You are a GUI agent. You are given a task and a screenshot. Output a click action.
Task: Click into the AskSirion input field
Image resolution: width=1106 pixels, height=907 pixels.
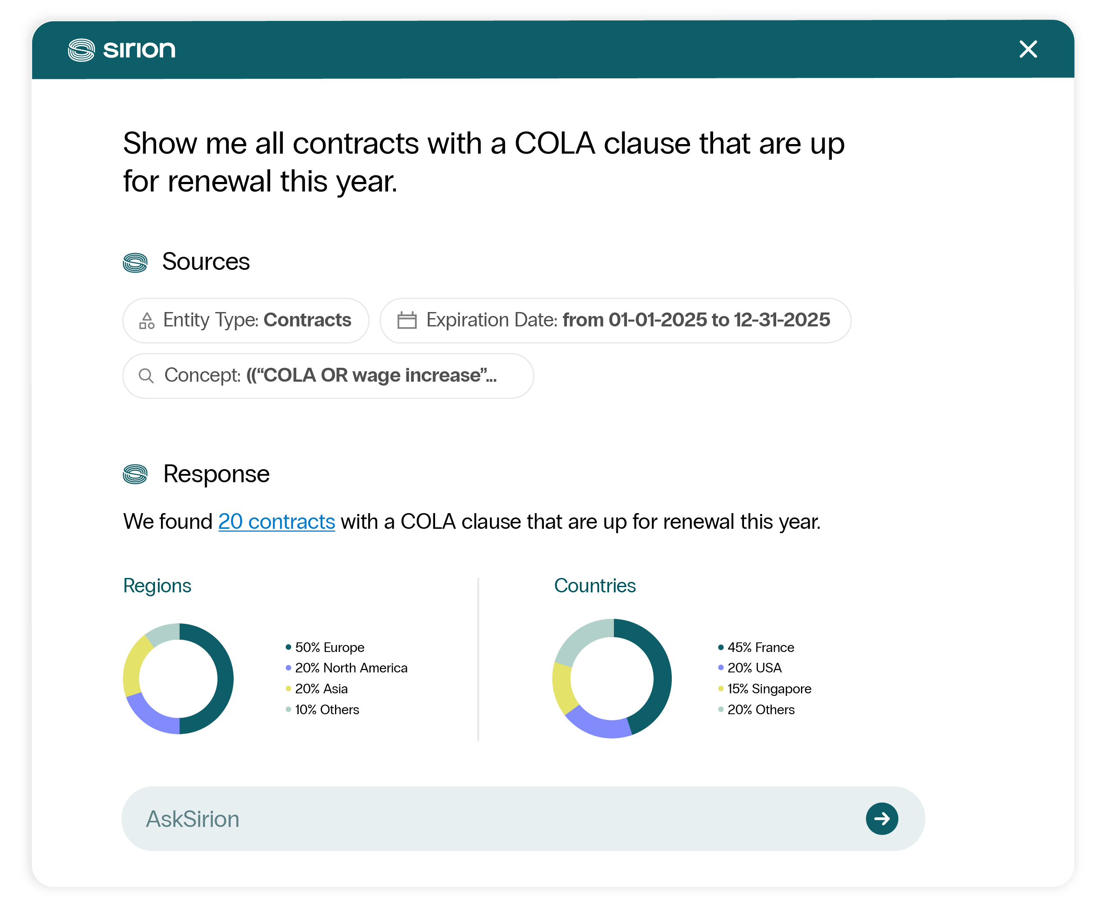click(x=523, y=818)
